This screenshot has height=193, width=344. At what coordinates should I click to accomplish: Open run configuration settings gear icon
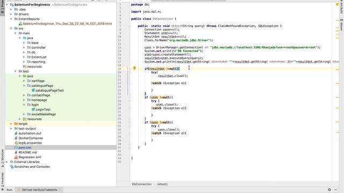pyautogui.click(x=329, y=190)
